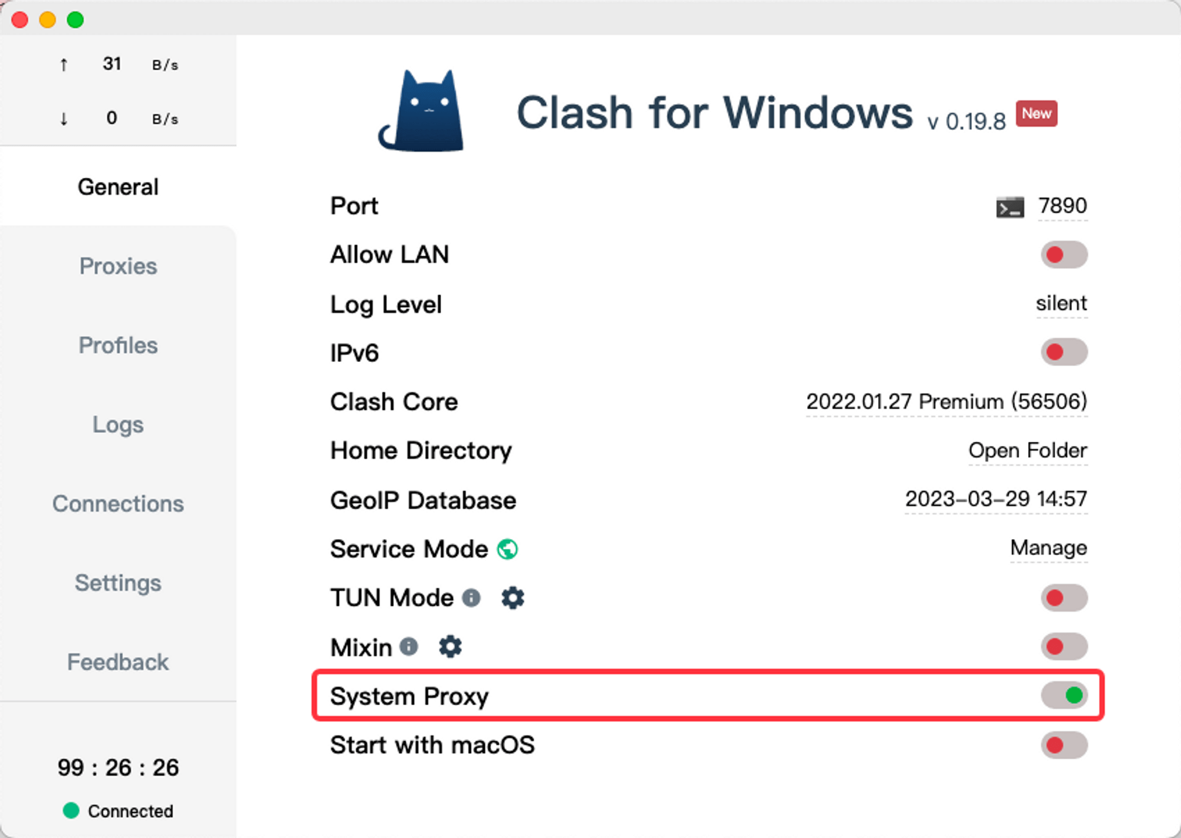Open the Profiles tab
Viewport: 1181px width, 838px height.
pyautogui.click(x=118, y=345)
